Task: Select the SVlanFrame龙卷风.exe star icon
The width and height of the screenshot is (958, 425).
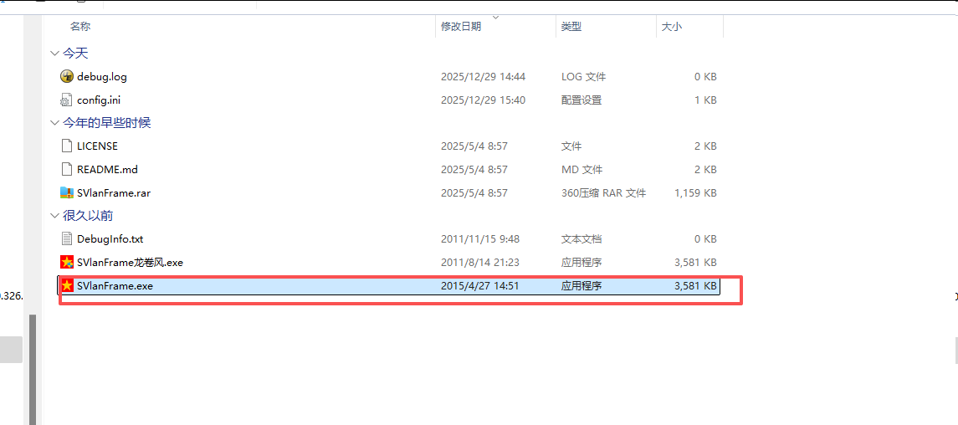Action: [x=67, y=262]
